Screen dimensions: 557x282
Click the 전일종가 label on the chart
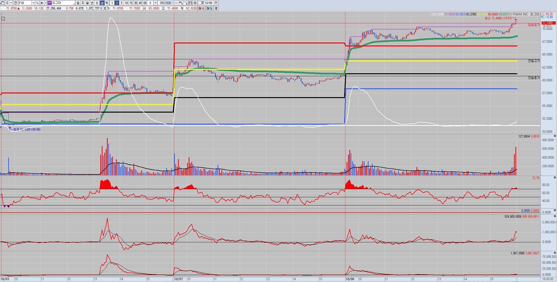click(x=534, y=78)
